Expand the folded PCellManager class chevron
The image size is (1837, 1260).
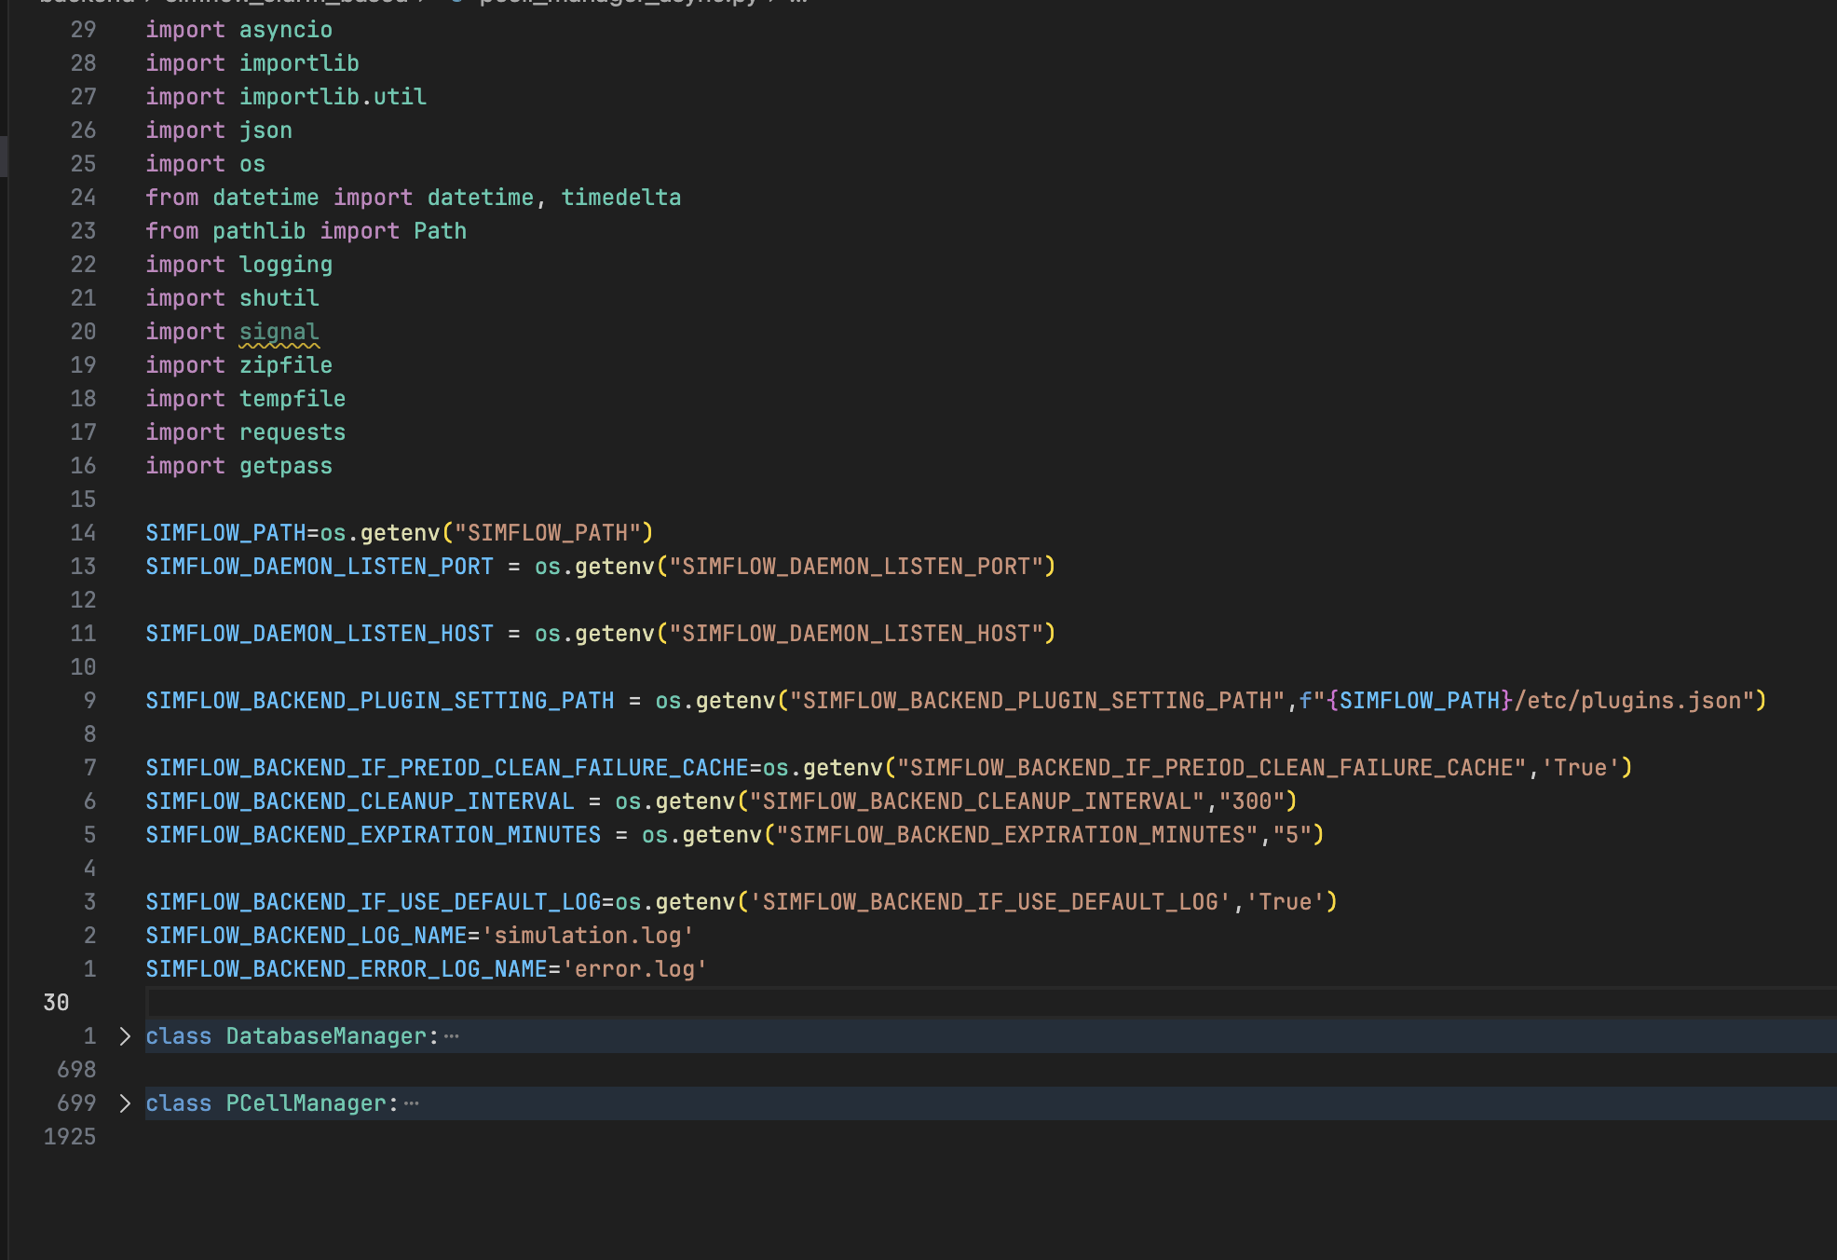point(125,1103)
